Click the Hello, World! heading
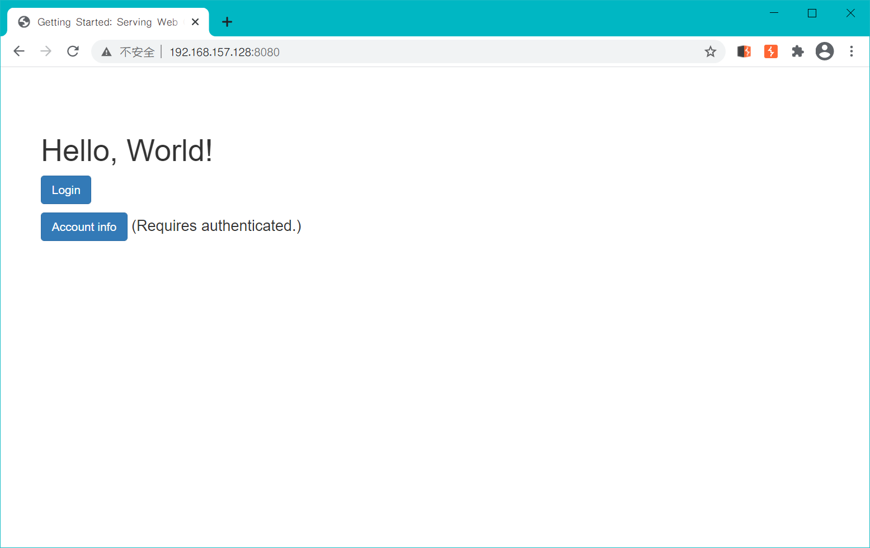 coord(127,150)
